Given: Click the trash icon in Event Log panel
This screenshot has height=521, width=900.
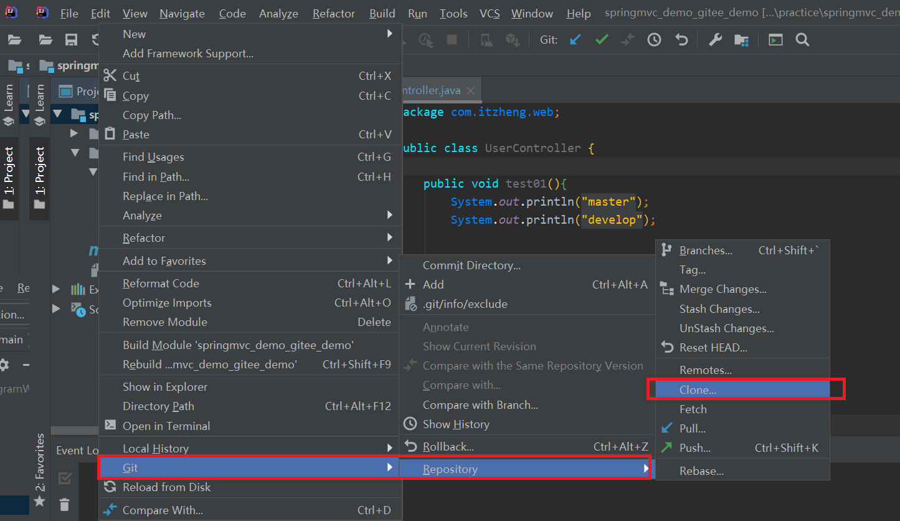Looking at the screenshot, I should point(65,504).
